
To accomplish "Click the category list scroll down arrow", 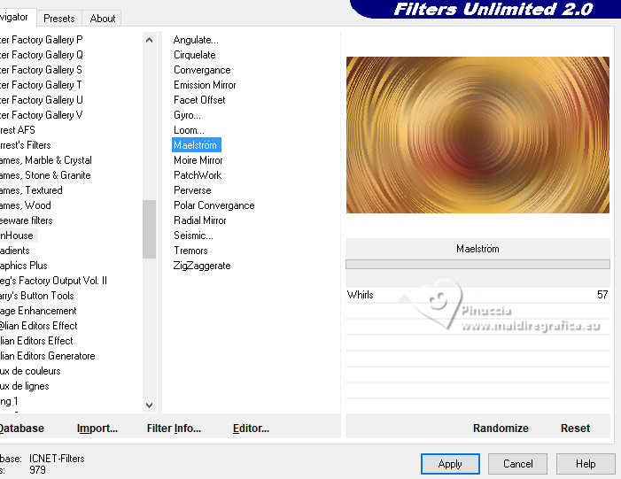I will click(x=150, y=405).
